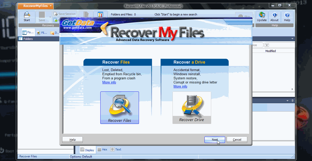This screenshot has width=312, height=161.
Task: Open the RecoverMyFiles orange application menu
Action: click(36, 6)
